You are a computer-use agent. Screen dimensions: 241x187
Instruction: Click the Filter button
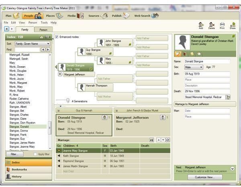tap(14, 154)
